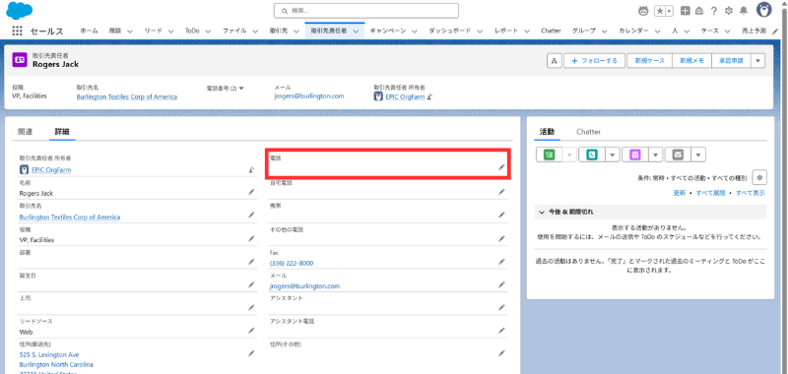788x374 pixels.
Task: Edit navigation bar with pencil icon
Action: click(x=776, y=31)
